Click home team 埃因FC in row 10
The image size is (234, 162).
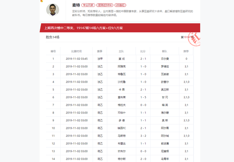coord(122,128)
